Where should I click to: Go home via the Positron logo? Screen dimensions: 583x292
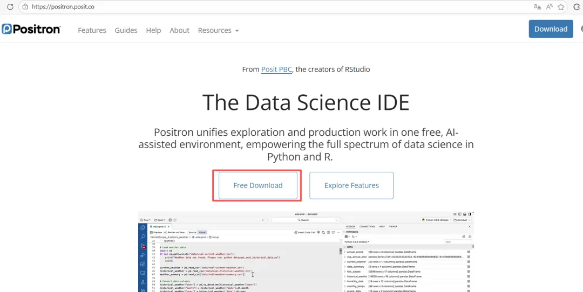[x=31, y=29]
